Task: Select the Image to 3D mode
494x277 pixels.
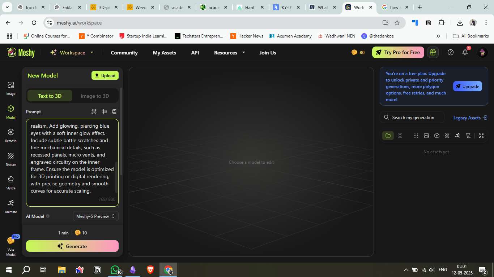Action: pyautogui.click(x=95, y=96)
